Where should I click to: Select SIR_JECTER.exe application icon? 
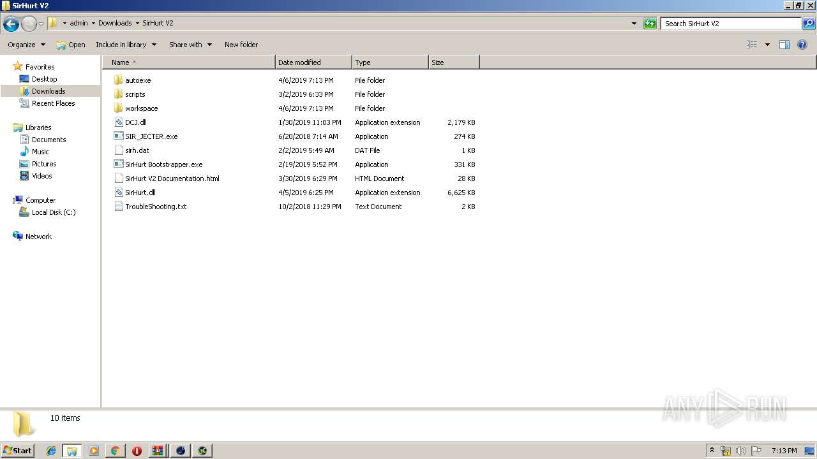tap(118, 136)
